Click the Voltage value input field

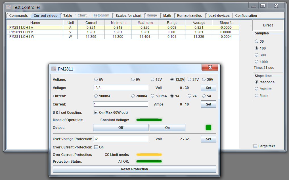pos(120,88)
